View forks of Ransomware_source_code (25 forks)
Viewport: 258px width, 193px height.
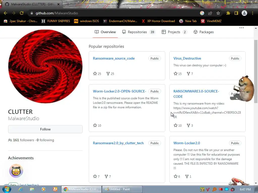click(110, 74)
